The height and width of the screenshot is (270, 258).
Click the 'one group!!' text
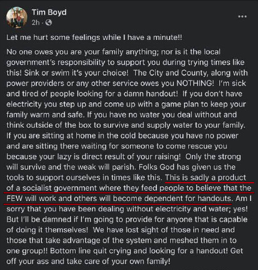point(27,251)
